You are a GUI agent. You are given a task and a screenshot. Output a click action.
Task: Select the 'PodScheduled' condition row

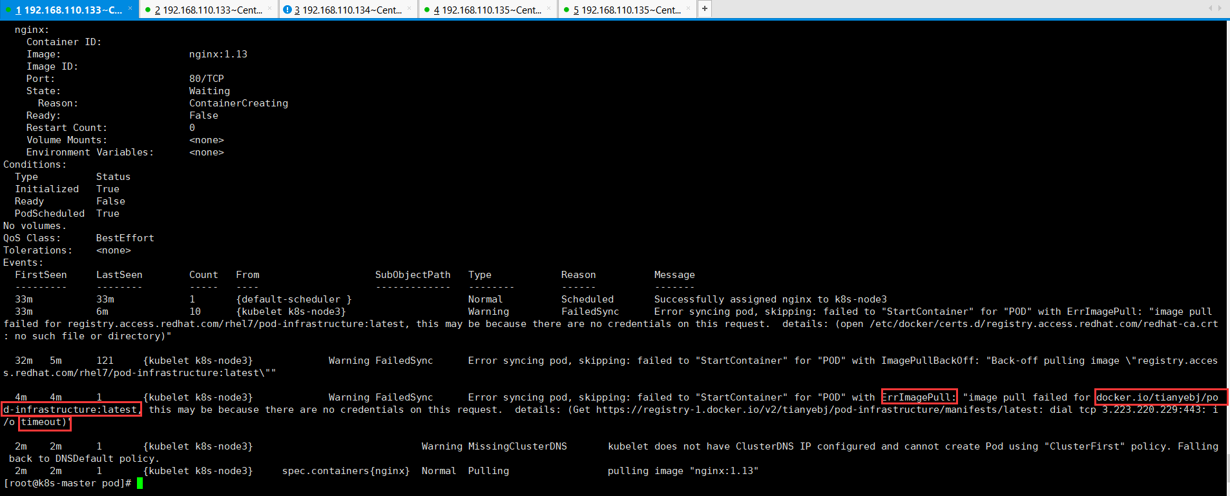67,213
